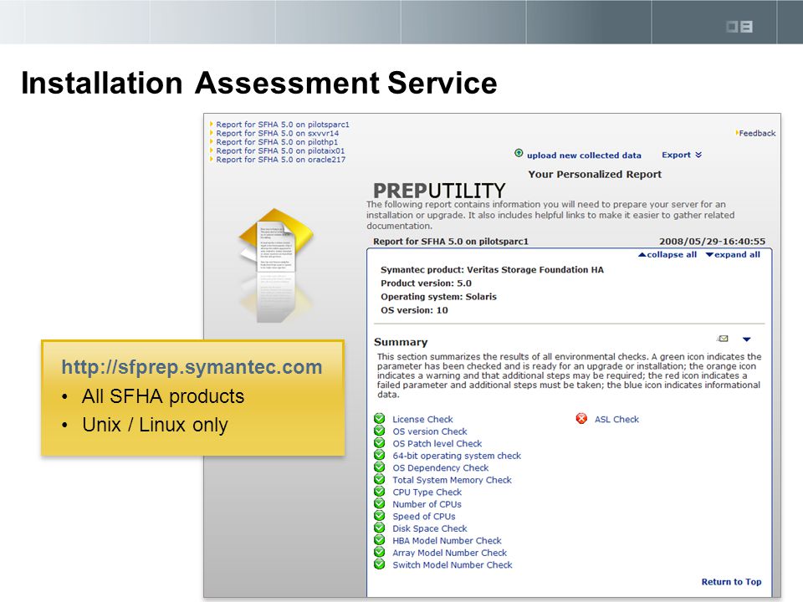Click the timestamp 2008/05/29-16:40:55
Viewport: 803px width, 602px height.
(x=712, y=241)
